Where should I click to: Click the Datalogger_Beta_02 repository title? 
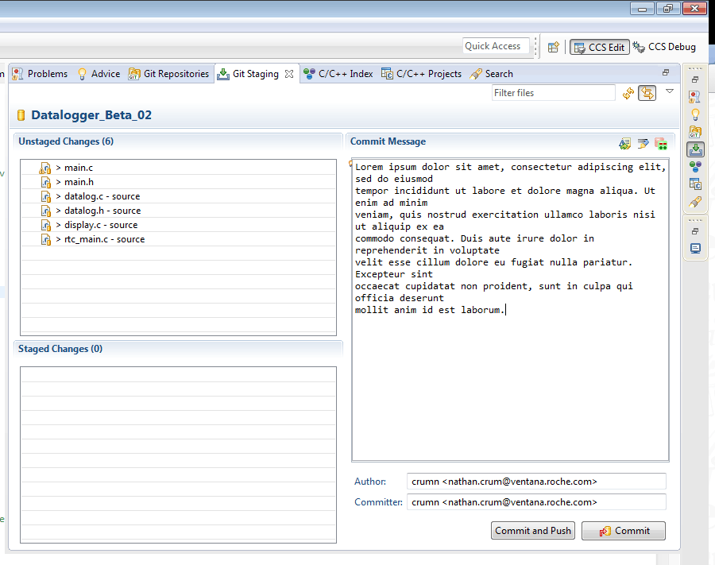(x=91, y=115)
